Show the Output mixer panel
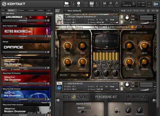The height and width of the screenshot is (116, 160). point(85,4)
